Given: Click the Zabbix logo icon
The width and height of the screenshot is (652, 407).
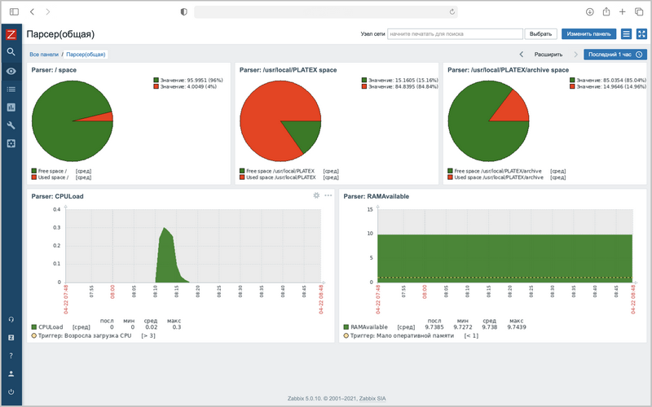Looking at the screenshot, I should pyautogui.click(x=11, y=34).
